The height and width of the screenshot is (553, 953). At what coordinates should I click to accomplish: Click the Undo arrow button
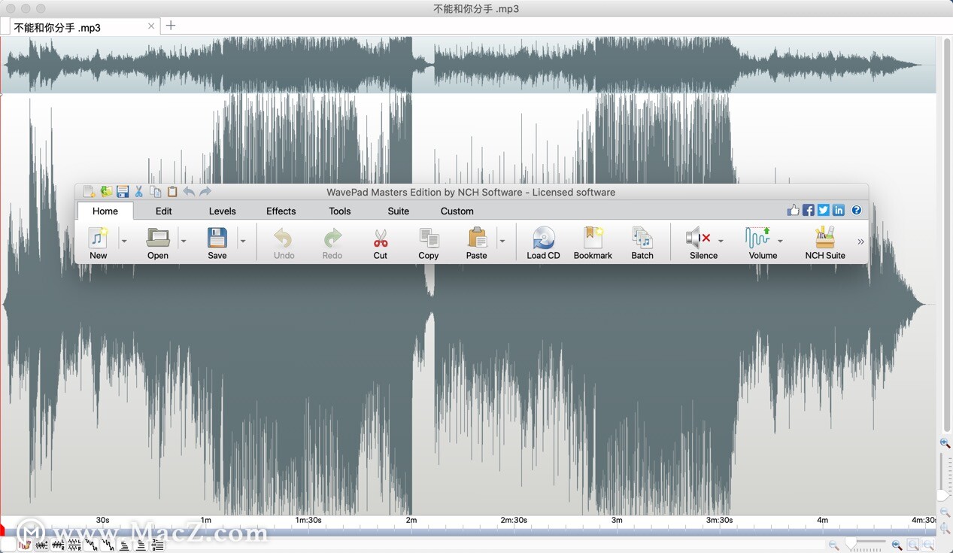284,243
